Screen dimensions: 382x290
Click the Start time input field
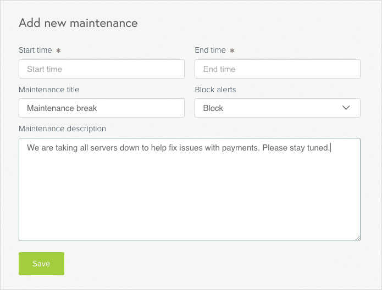[x=102, y=69]
